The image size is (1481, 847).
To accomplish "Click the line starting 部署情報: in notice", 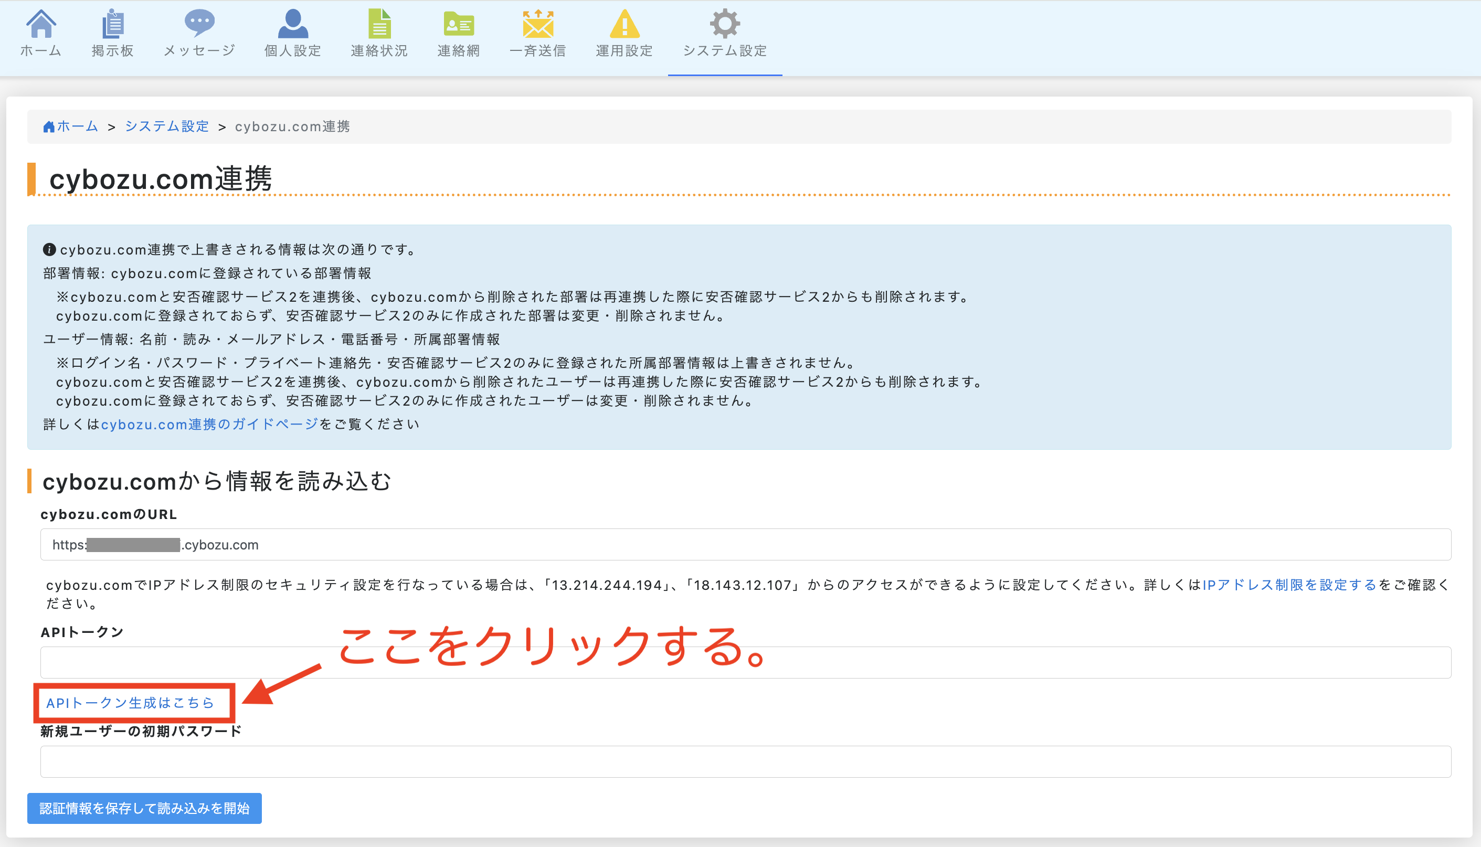I will point(207,273).
